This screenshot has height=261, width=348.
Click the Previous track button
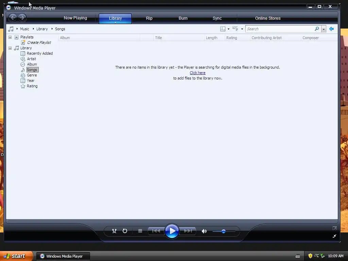pos(156,231)
